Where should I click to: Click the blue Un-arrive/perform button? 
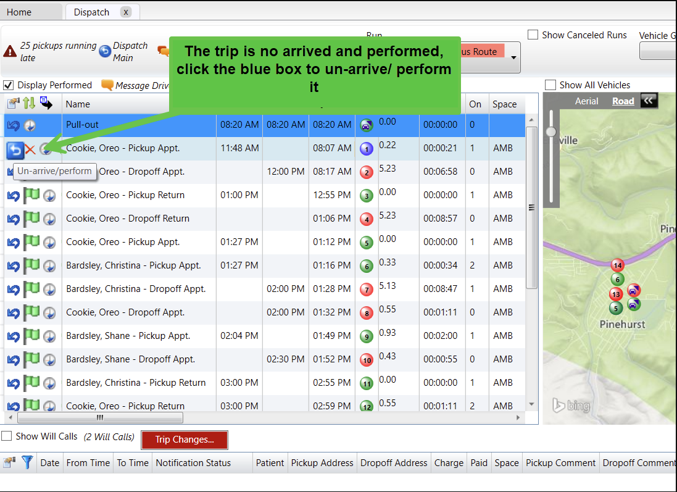coord(14,149)
